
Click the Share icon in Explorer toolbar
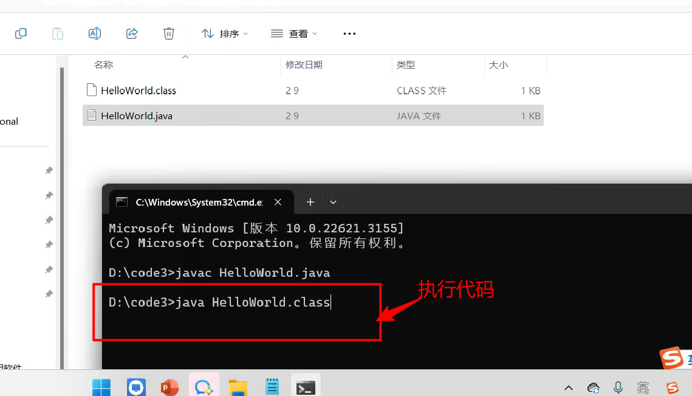[x=132, y=33]
